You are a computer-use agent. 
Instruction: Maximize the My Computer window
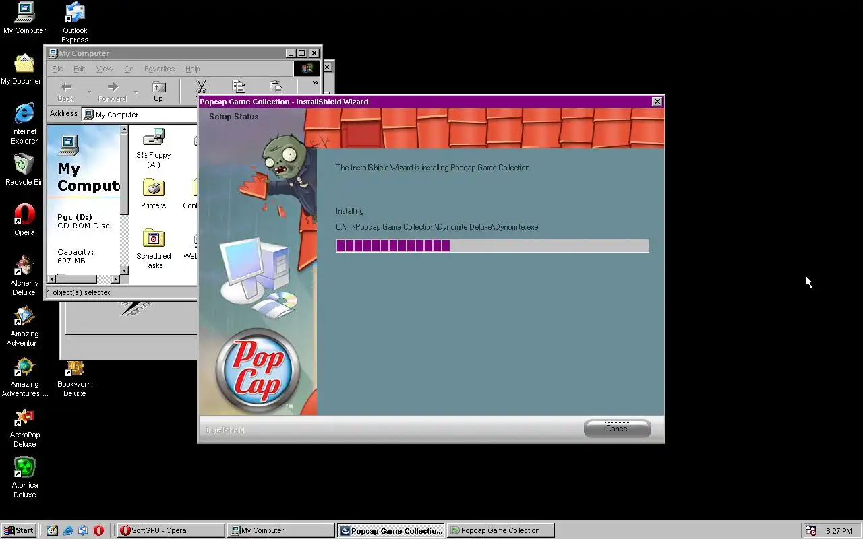click(302, 53)
